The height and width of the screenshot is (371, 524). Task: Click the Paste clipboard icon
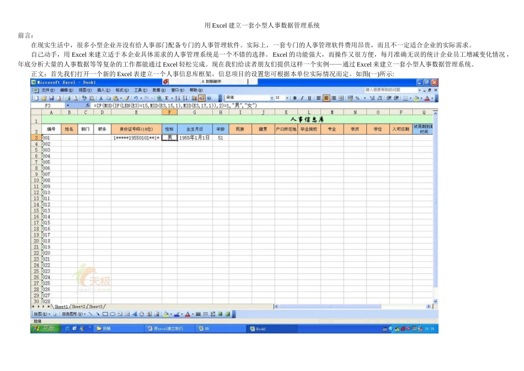pos(116,98)
